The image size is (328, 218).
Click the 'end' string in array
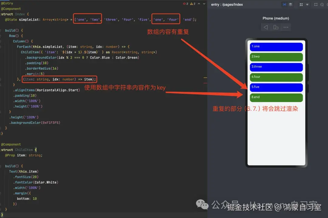(x=188, y=20)
